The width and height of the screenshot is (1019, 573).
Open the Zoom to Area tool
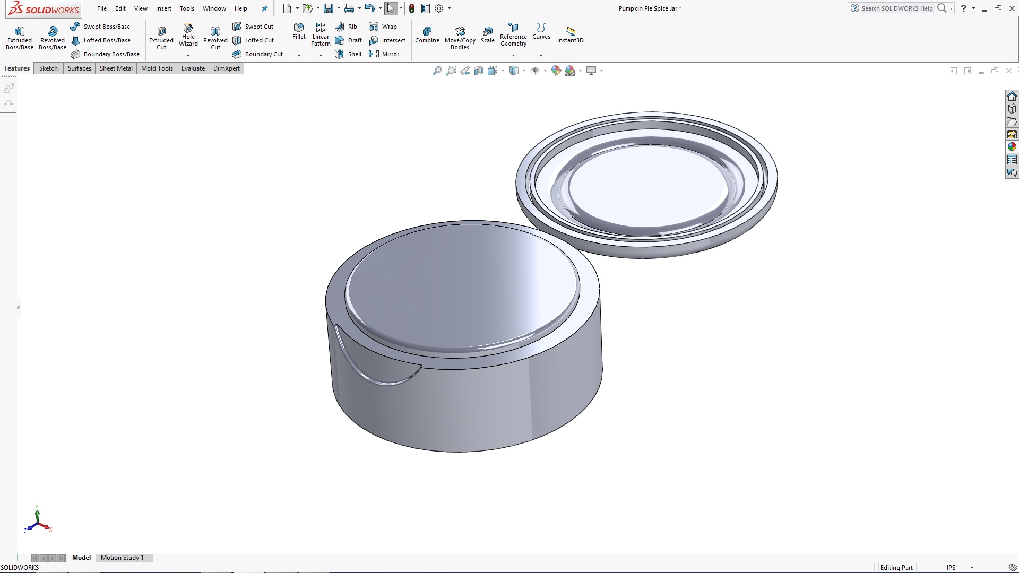pyautogui.click(x=451, y=70)
